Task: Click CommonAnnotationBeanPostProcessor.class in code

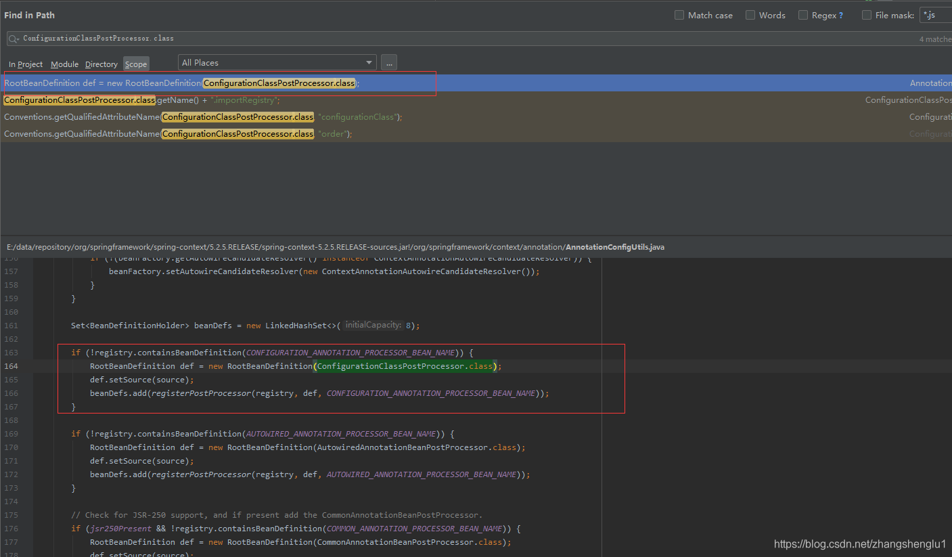Action: (x=411, y=542)
